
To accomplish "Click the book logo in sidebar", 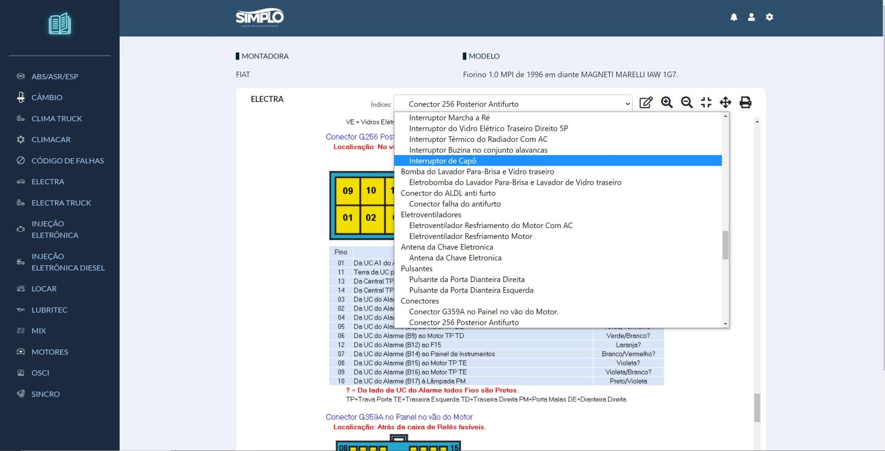I will 60,24.
